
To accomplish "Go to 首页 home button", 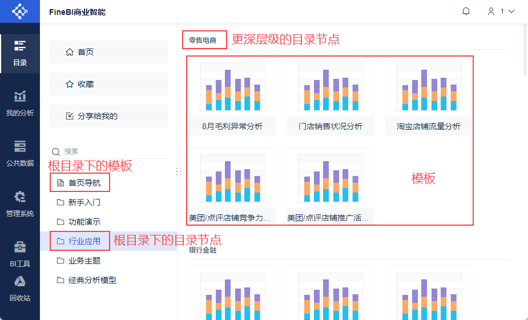I will click(108, 52).
